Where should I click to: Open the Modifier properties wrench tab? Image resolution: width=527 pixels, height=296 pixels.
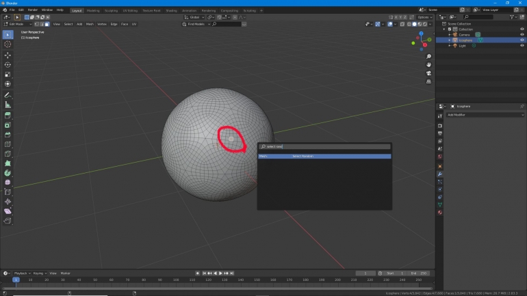tap(440, 174)
